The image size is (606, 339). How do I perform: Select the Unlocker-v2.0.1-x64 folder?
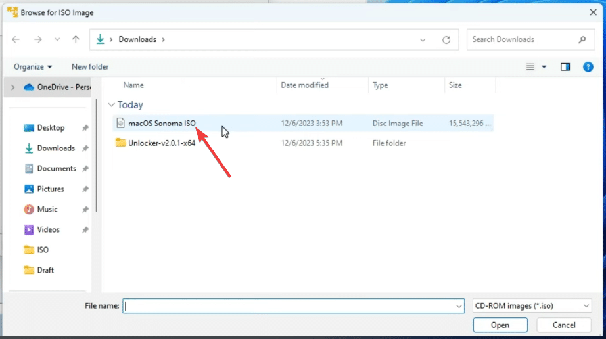(x=162, y=143)
